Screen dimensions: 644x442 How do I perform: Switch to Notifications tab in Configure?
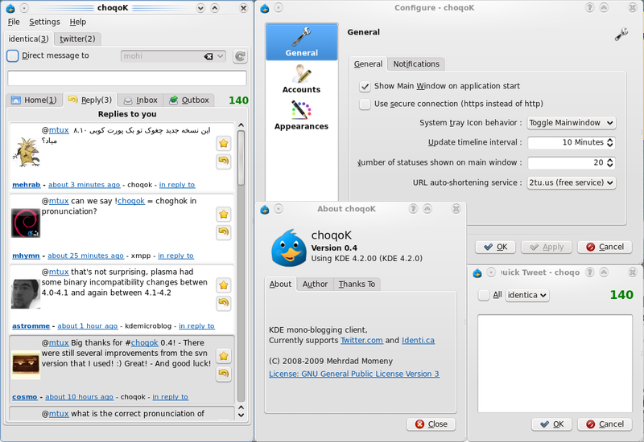coord(416,64)
